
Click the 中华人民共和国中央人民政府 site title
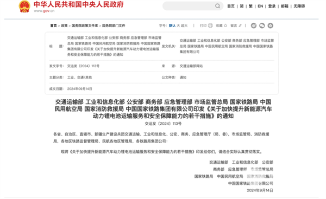tap(79, 4)
